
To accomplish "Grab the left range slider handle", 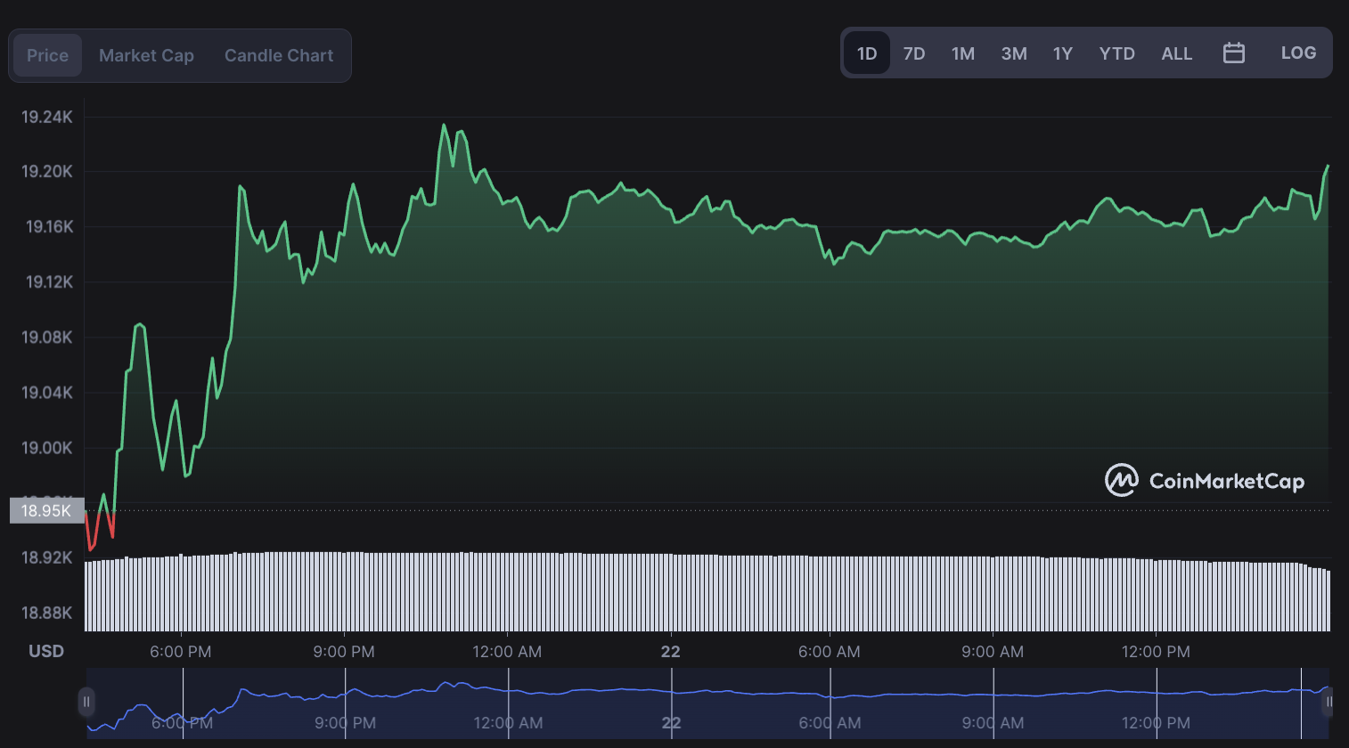I will [86, 702].
